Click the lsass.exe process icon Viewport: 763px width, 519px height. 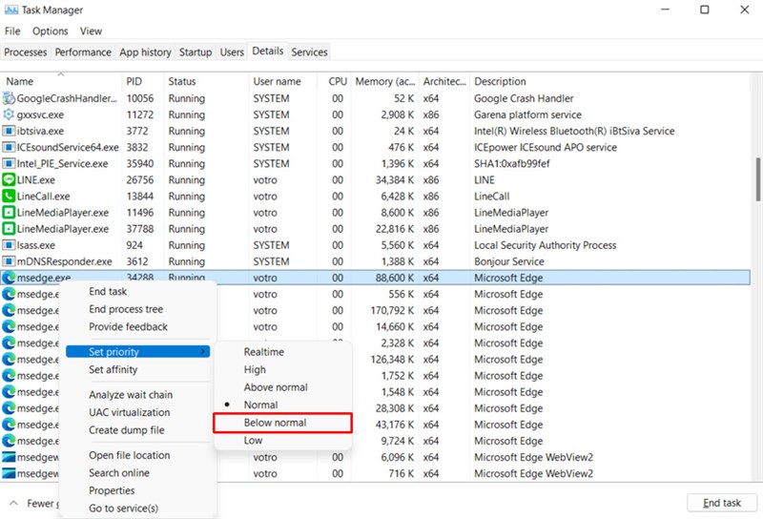(9, 245)
